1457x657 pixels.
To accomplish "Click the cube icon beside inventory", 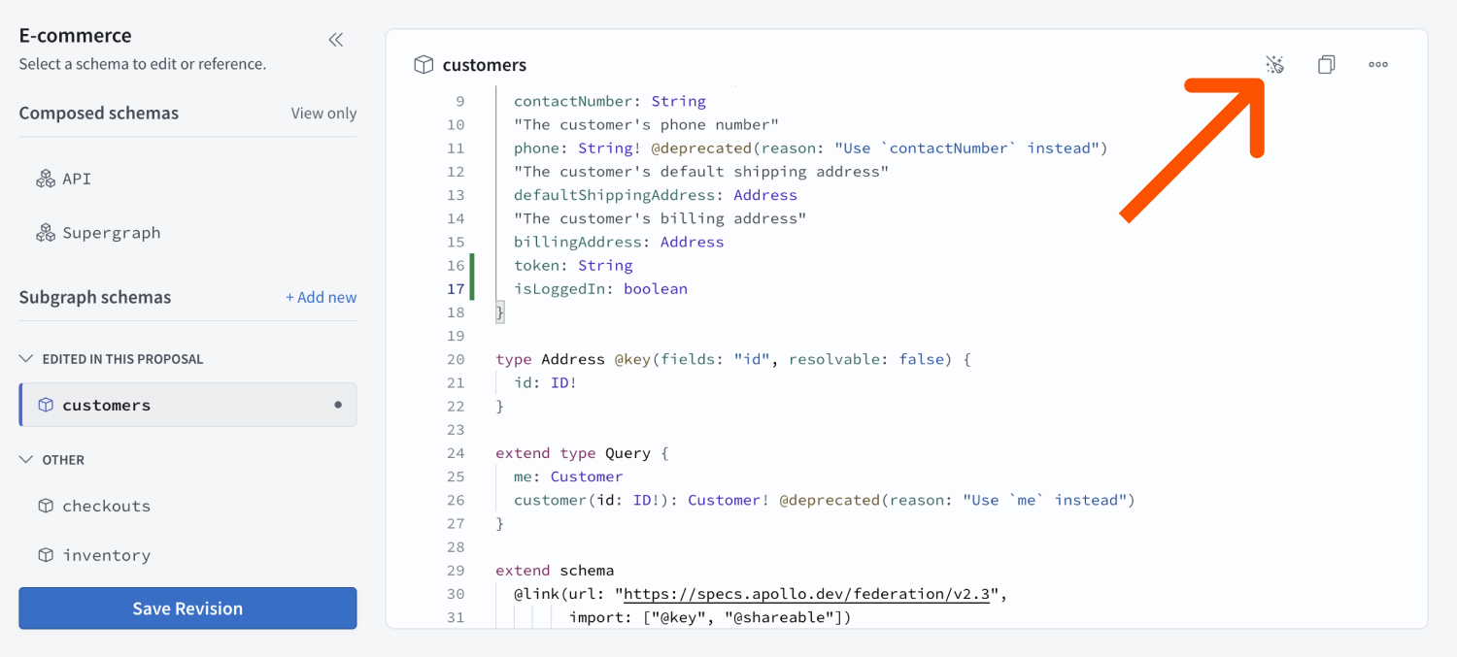I will 45,554.
